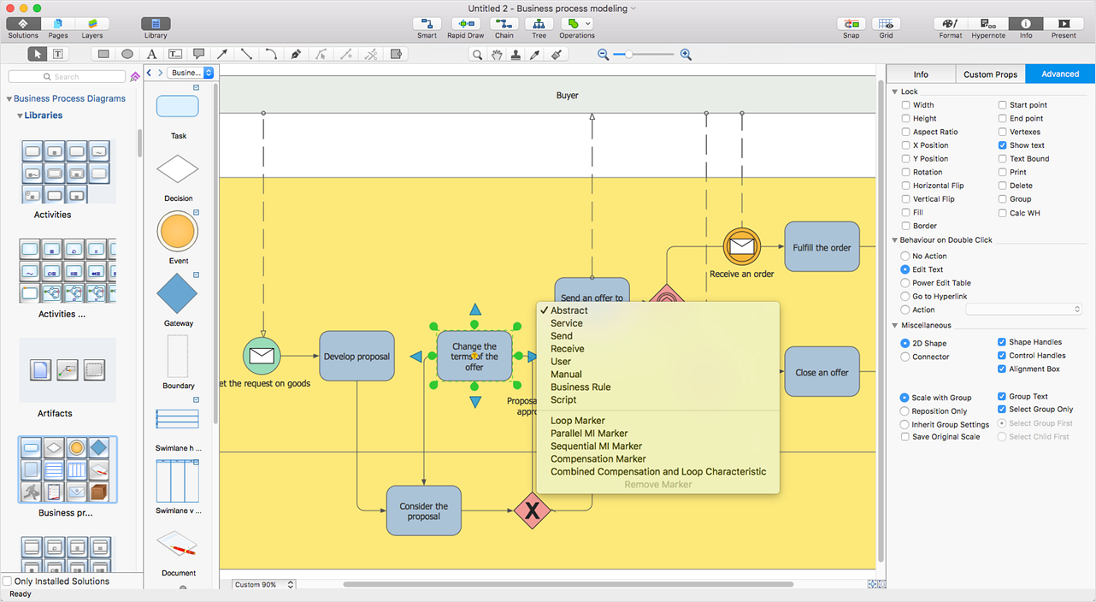Select the Chain tool icon

point(504,25)
